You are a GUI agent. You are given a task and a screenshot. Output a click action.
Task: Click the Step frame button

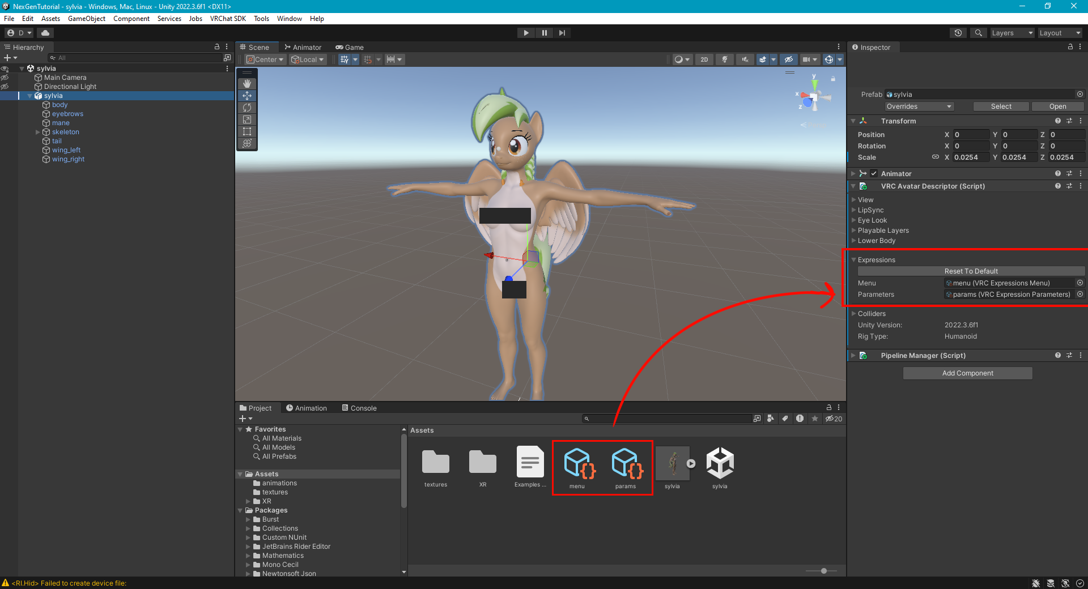(x=562, y=33)
